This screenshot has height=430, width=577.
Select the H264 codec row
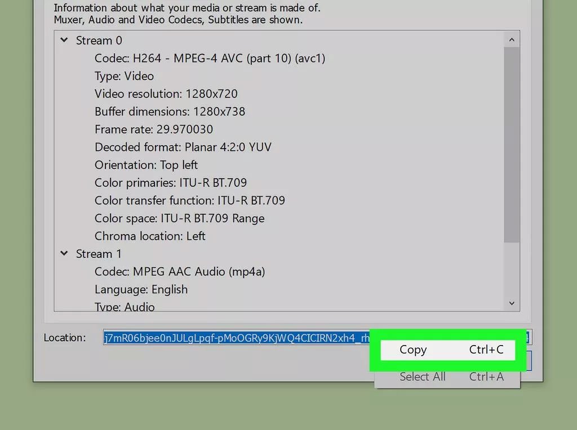pos(210,59)
